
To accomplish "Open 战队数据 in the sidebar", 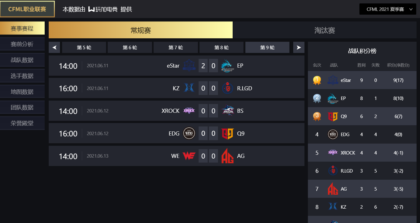I will tap(22, 60).
